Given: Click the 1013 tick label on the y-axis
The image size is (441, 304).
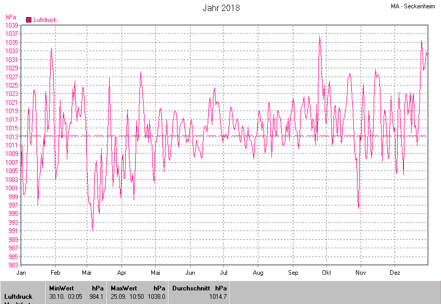Looking at the screenshot, I should click(x=12, y=137).
